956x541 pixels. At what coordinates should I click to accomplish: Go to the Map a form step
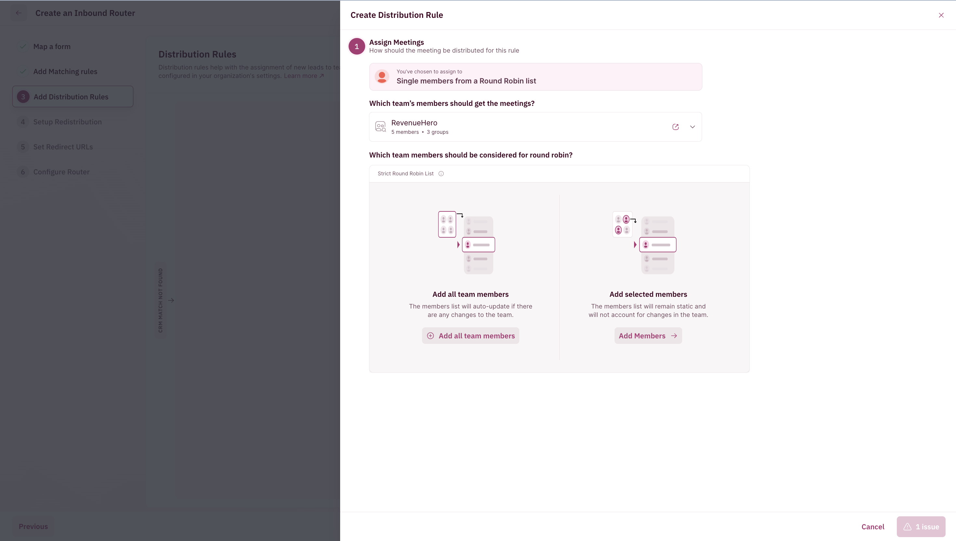tap(52, 46)
